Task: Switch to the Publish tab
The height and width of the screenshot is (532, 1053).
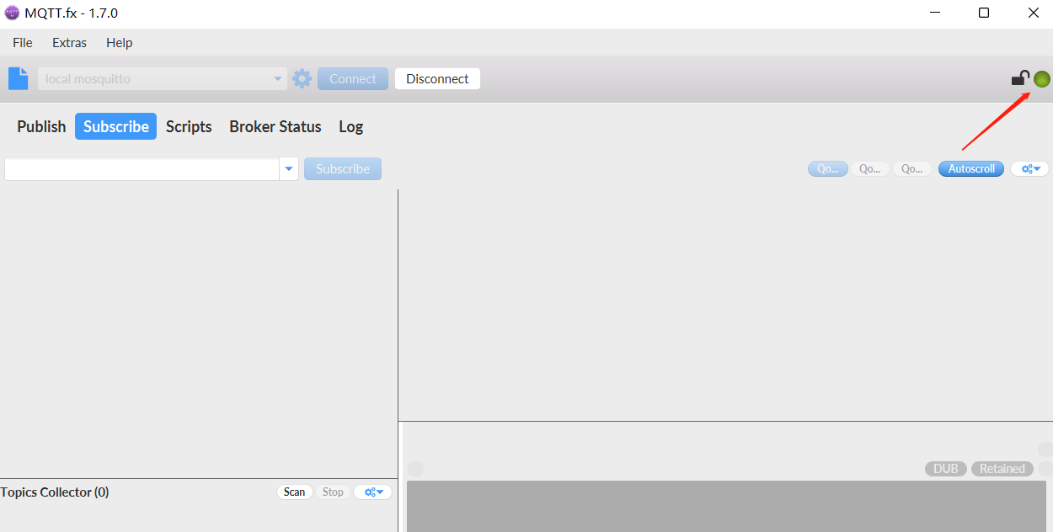Action: click(x=41, y=126)
